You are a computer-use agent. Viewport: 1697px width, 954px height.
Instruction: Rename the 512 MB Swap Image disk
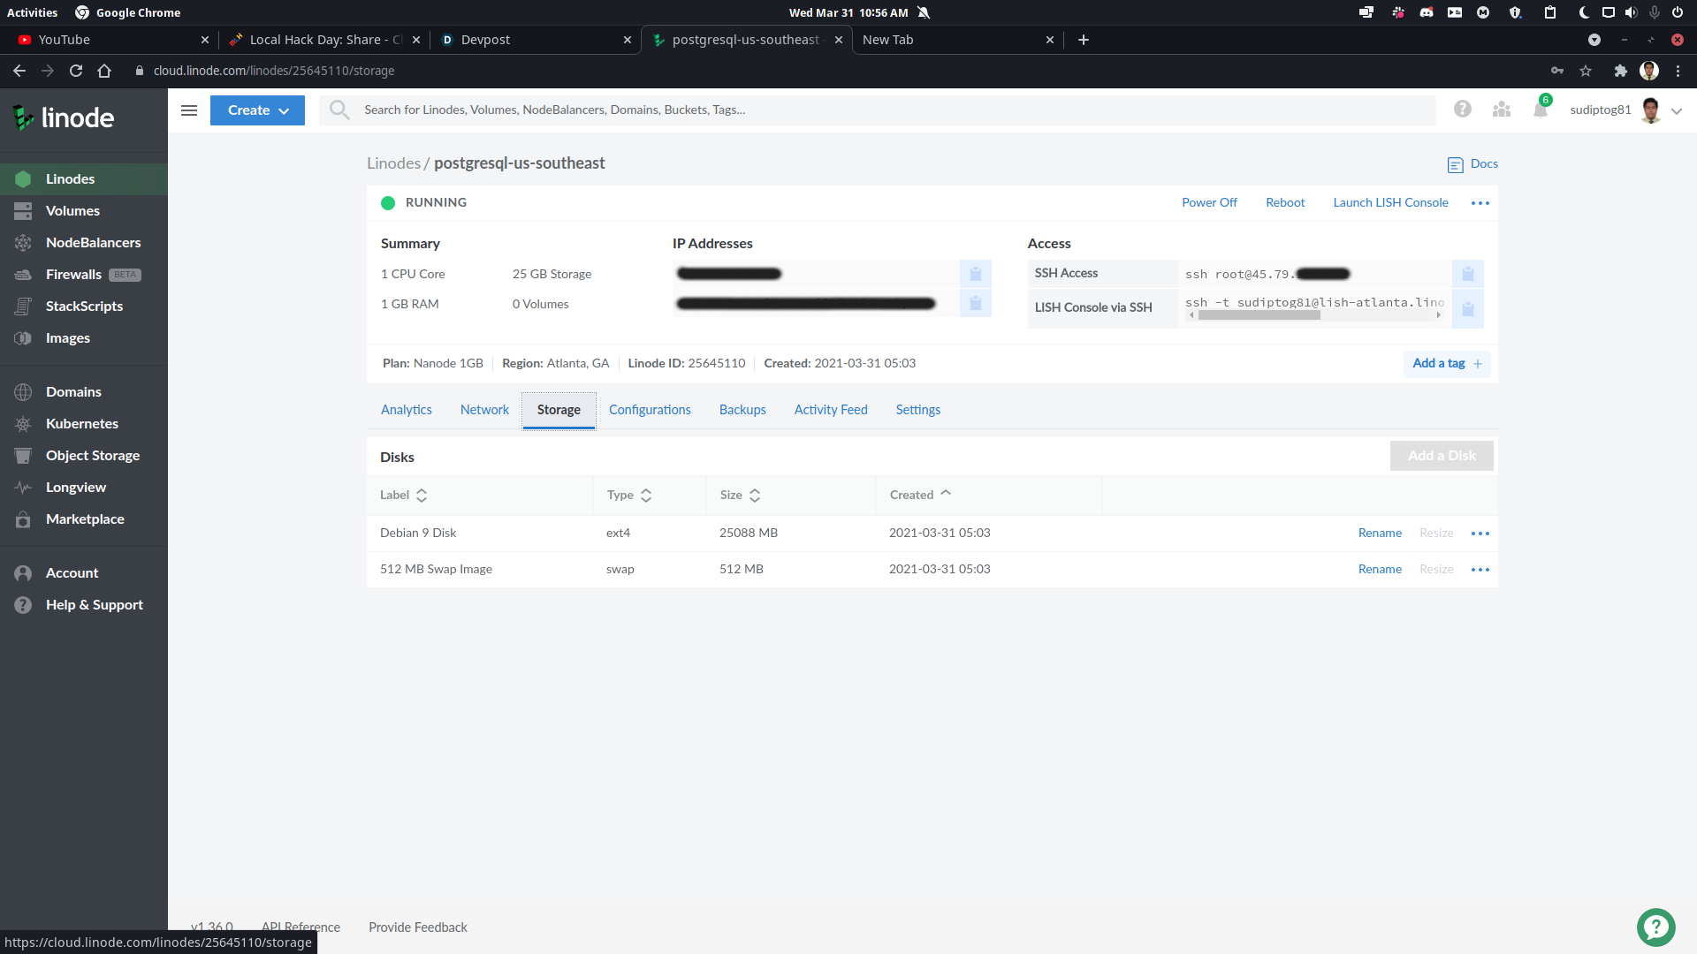click(1380, 570)
